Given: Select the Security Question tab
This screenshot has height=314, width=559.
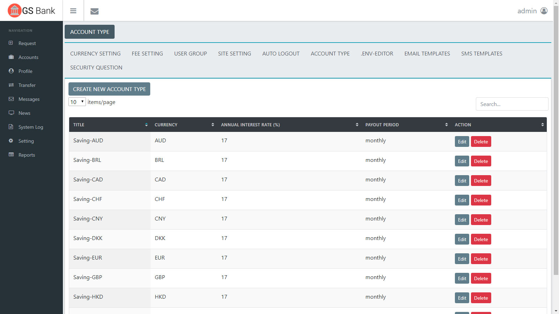Looking at the screenshot, I should point(96,68).
